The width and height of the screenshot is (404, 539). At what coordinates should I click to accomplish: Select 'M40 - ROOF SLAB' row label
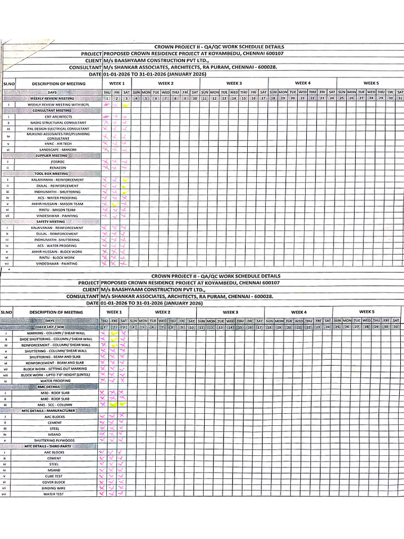pos(55,399)
